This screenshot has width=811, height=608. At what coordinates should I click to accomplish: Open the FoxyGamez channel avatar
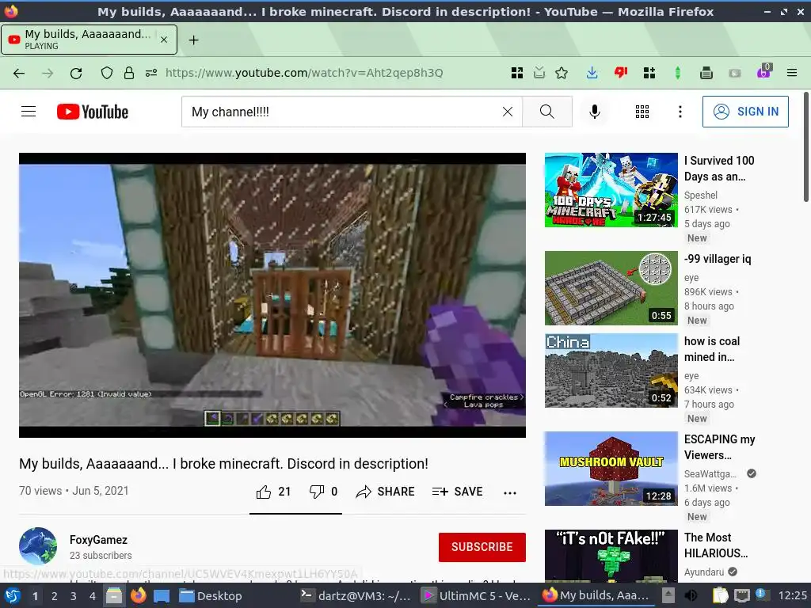[38, 546]
